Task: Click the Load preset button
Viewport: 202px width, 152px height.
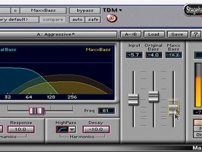Action: [x=154, y=35]
